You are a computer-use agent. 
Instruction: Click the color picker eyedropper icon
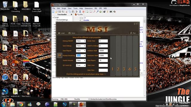pyautogui.click(x=97, y=12)
